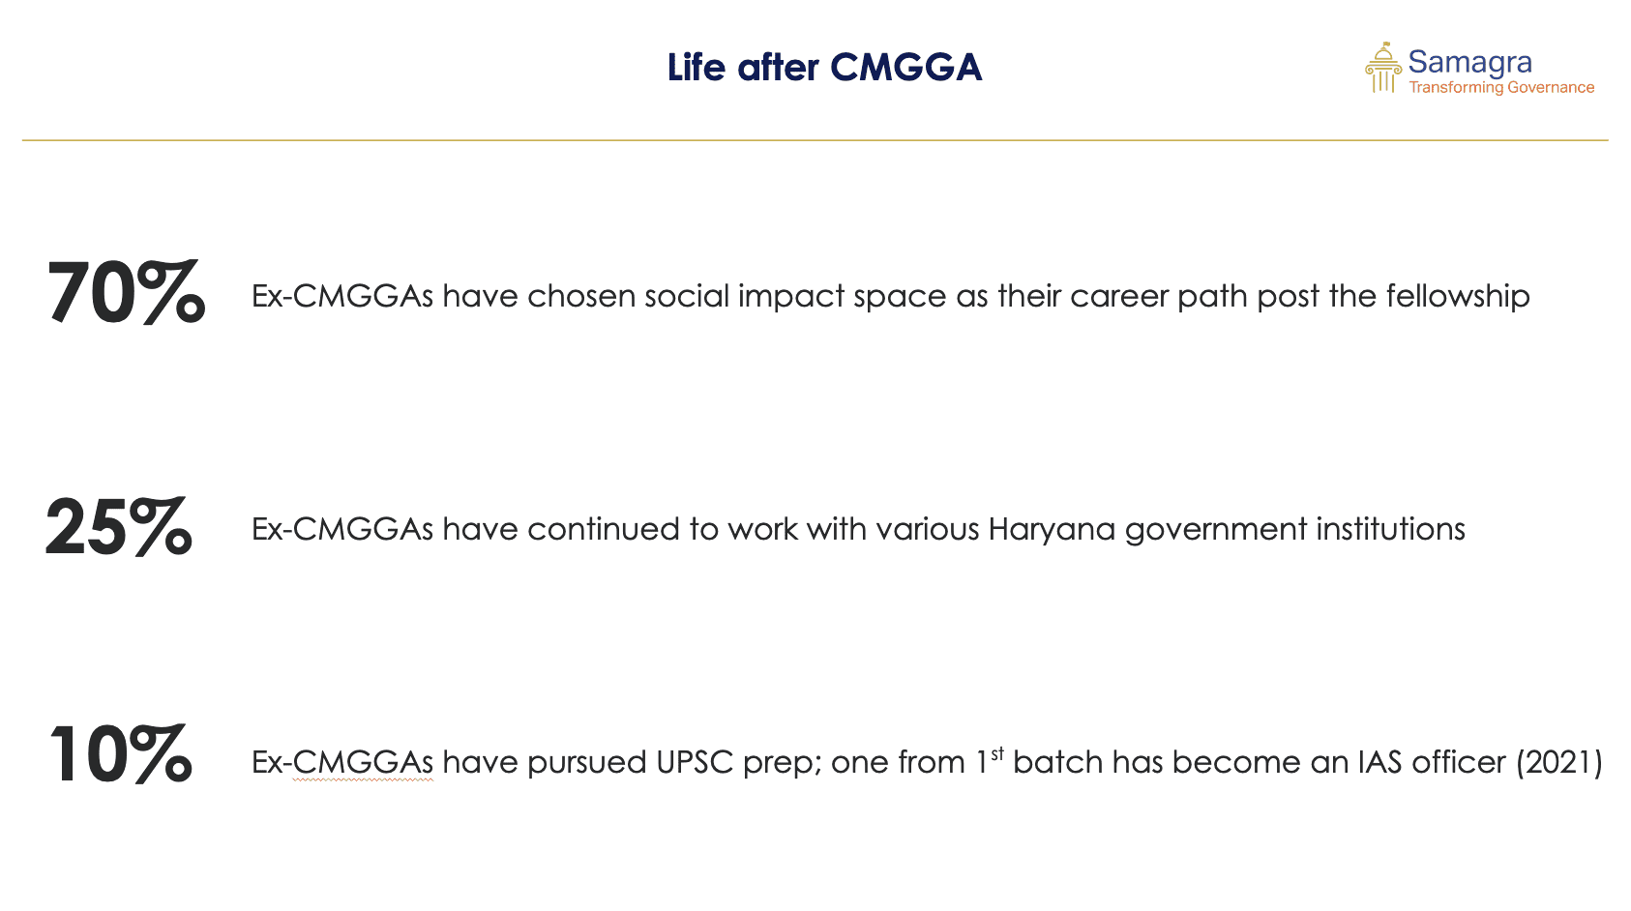
Task: Click the Transforming Governance tagline
Action: coord(1501,87)
